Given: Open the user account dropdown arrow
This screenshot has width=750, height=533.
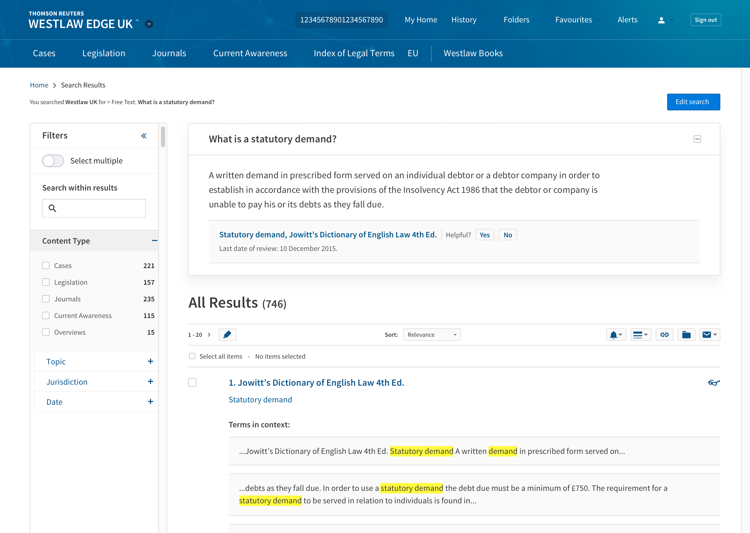Looking at the screenshot, I should [672, 20].
